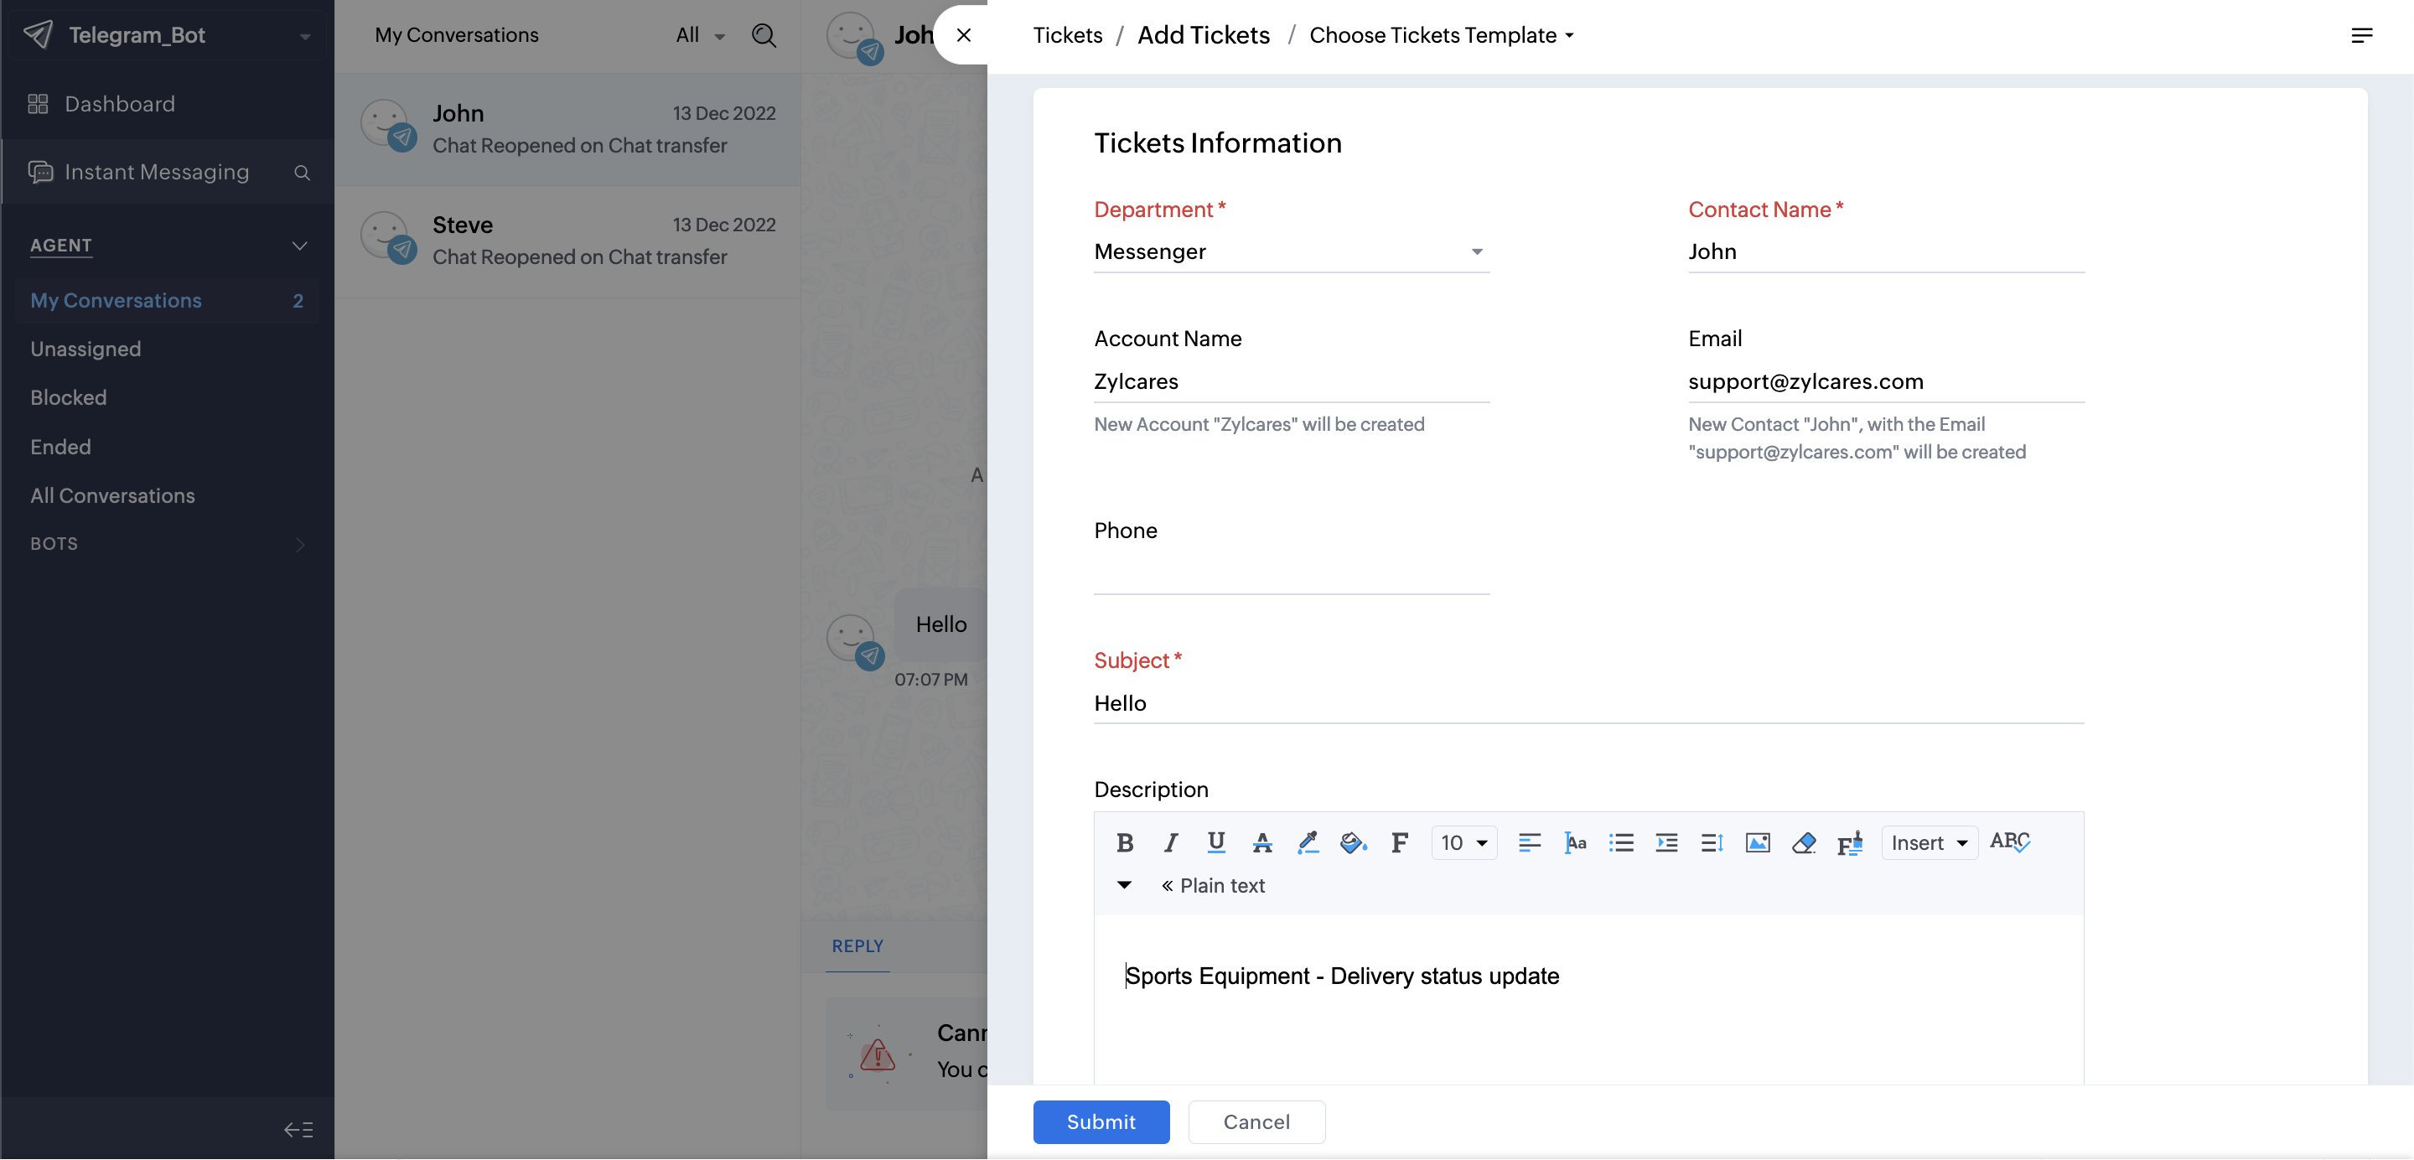
Task: Open the bulleted list options
Action: pyautogui.click(x=1620, y=842)
